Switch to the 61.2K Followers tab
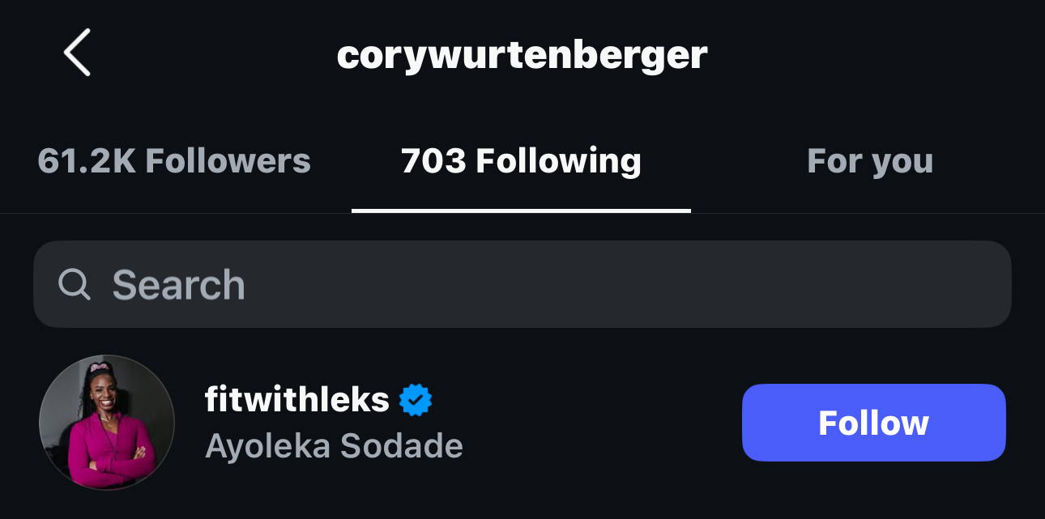The height and width of the screenshot is (519, 1045). click(x=174, y=161)
